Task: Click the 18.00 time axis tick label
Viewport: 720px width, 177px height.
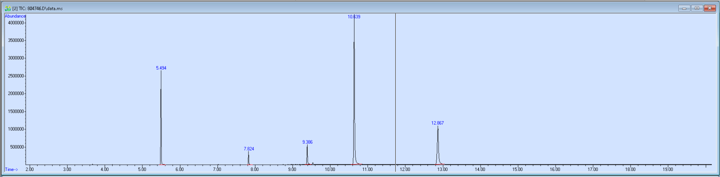Action: point(630,169)
